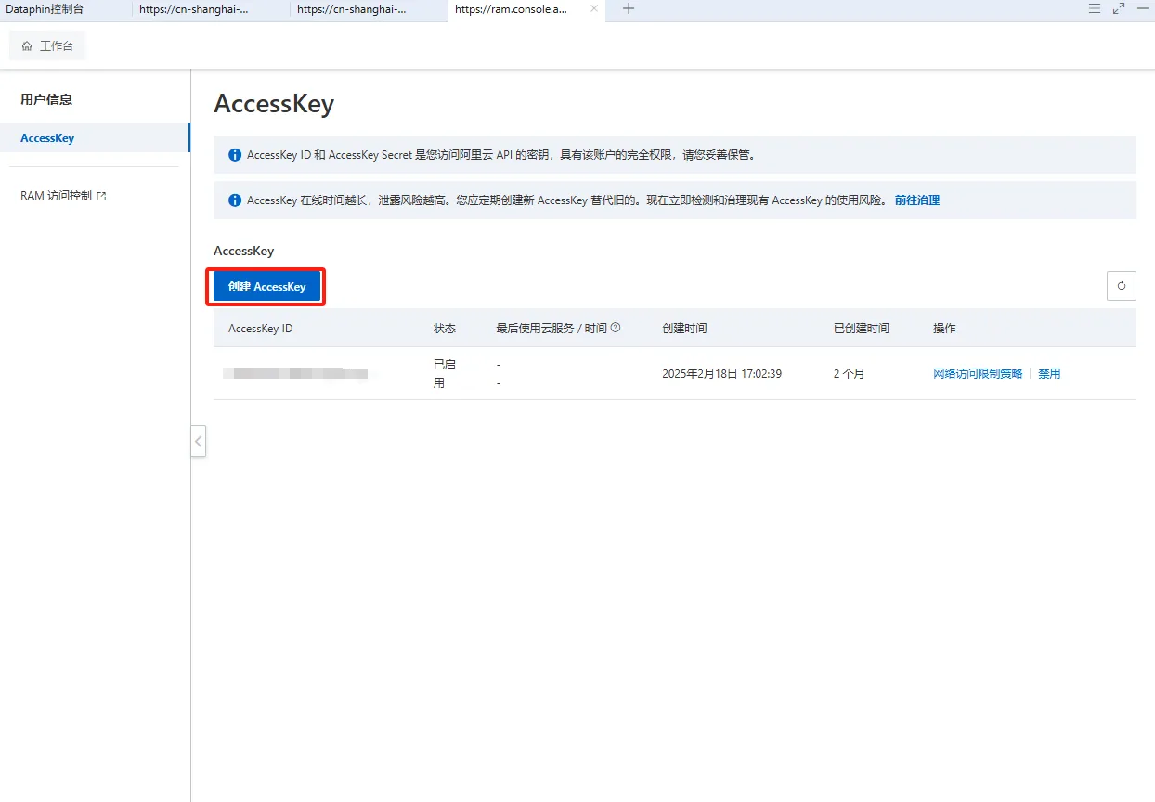1155x802 pixels.
Task: Go to 工作台 home button
Action: tap(47, 45)
